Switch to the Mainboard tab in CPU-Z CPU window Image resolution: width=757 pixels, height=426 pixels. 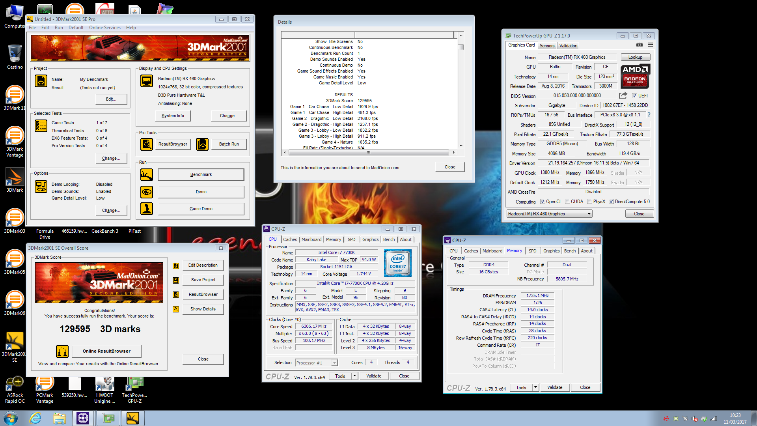coord(311,239)
